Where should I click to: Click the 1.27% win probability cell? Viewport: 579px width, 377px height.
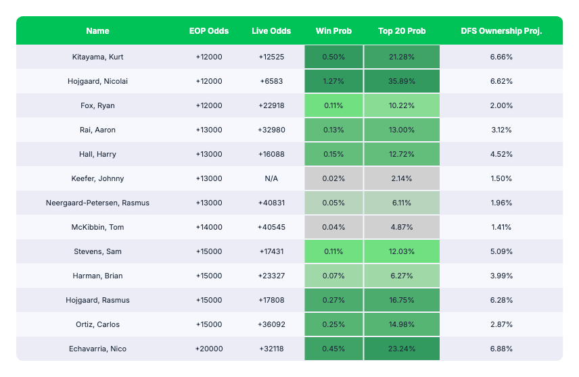pyautogui.click(x=333, y=81)
